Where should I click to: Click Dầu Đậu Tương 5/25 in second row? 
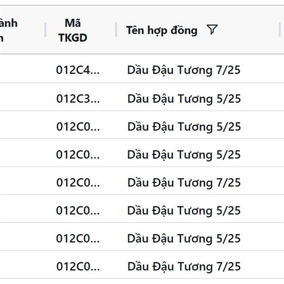pos(184,99)
